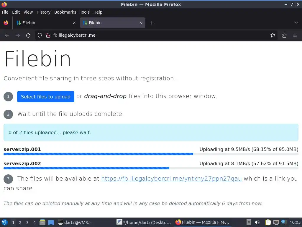Reload the current page
This screenshot has height=227, width=302.
coord(28,35)
